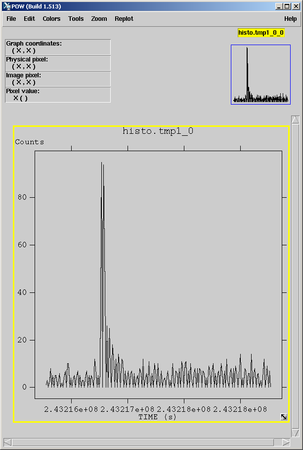Click the horizontal scrollbar thumb
The image size is (303, 450).
143,442
